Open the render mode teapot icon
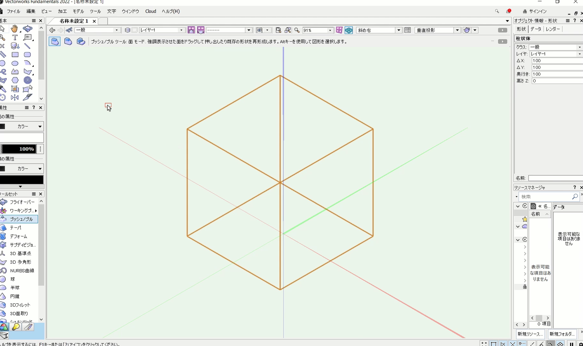Screen dimensions: 583x346 pyautogui.click(x=467, y=30)
